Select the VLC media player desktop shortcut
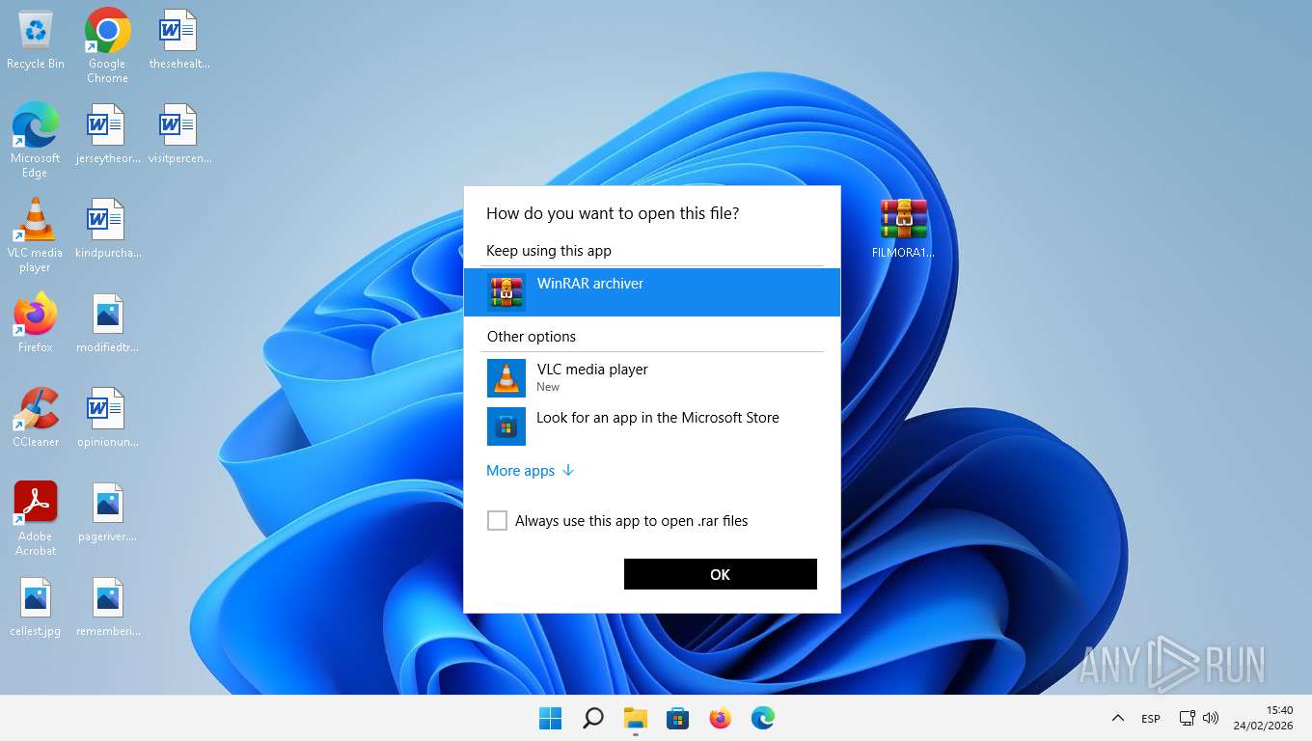The width and height of the screenshot is (1312, 741). click(36, 235)
